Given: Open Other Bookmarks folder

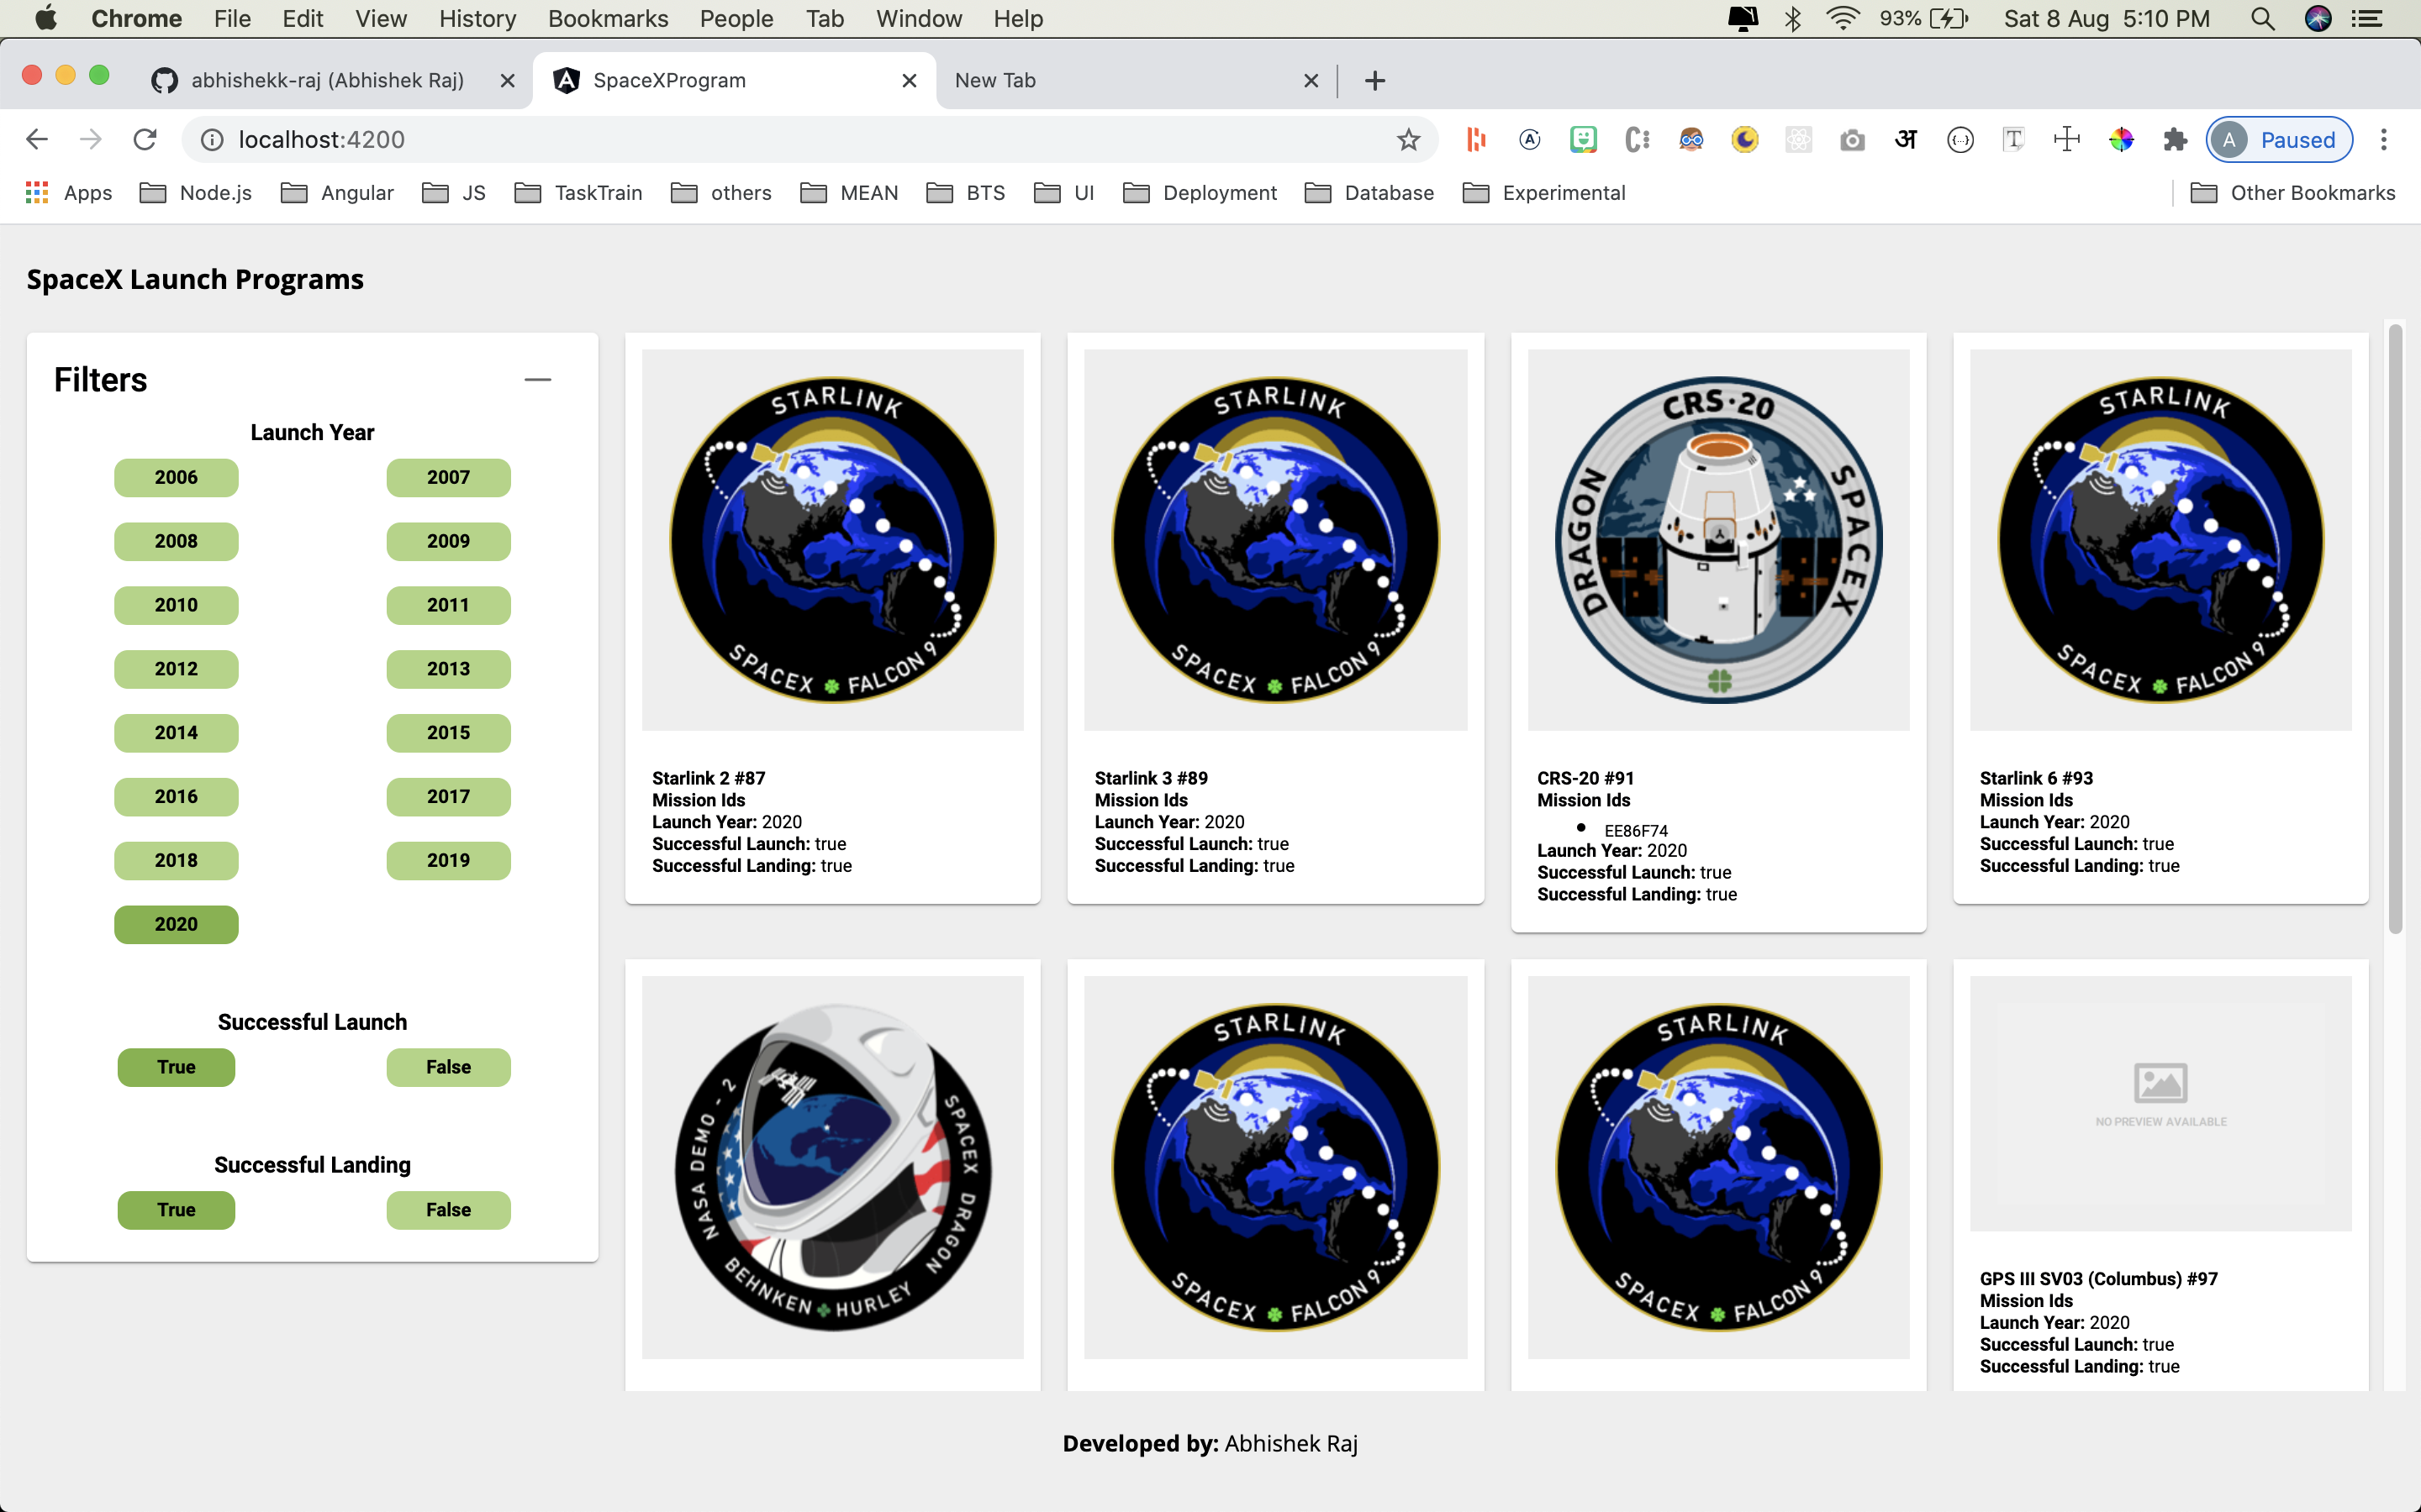Looking at the screenshot, I should (x=2293, y=193).
